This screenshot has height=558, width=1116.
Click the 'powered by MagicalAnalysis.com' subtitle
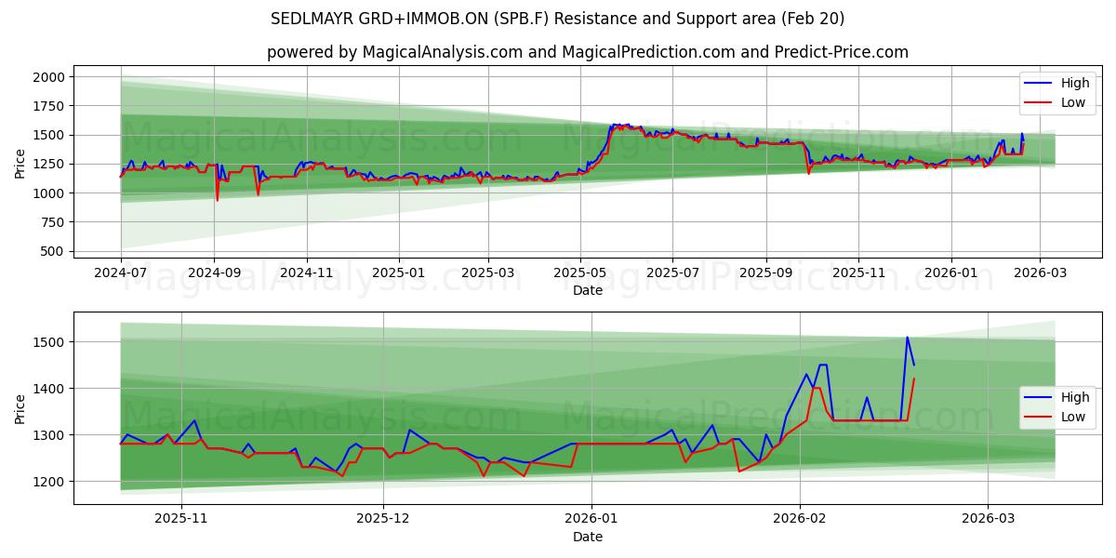588,52
